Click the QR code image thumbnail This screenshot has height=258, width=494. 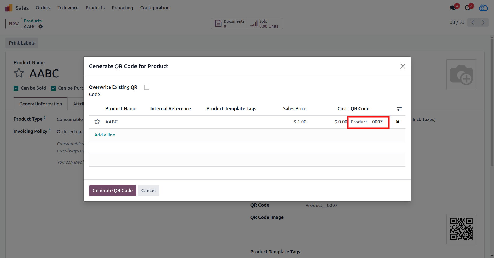pos(461,229)
